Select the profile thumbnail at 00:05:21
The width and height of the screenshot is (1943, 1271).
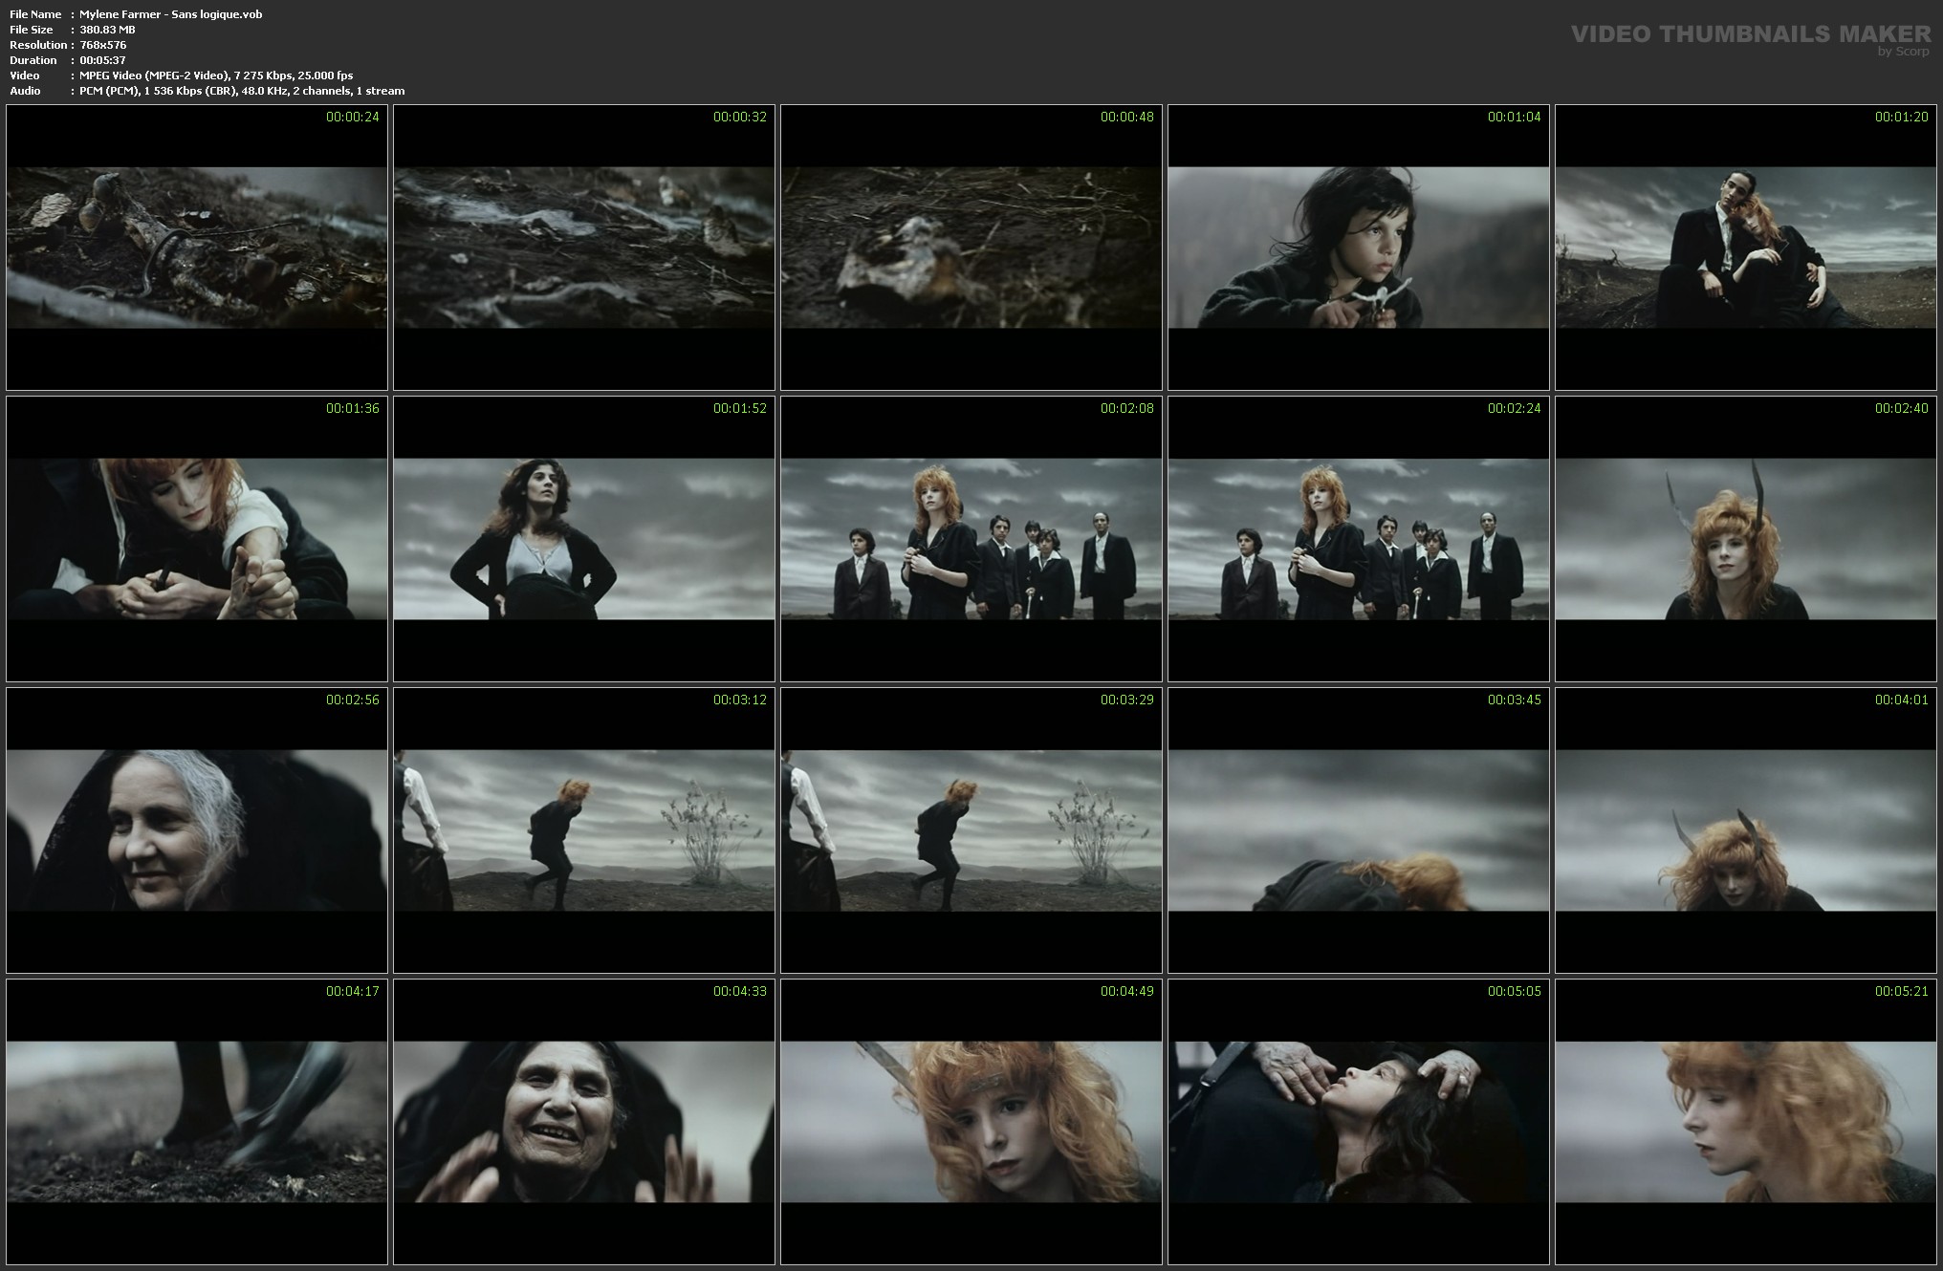tap(1746, 1122)
